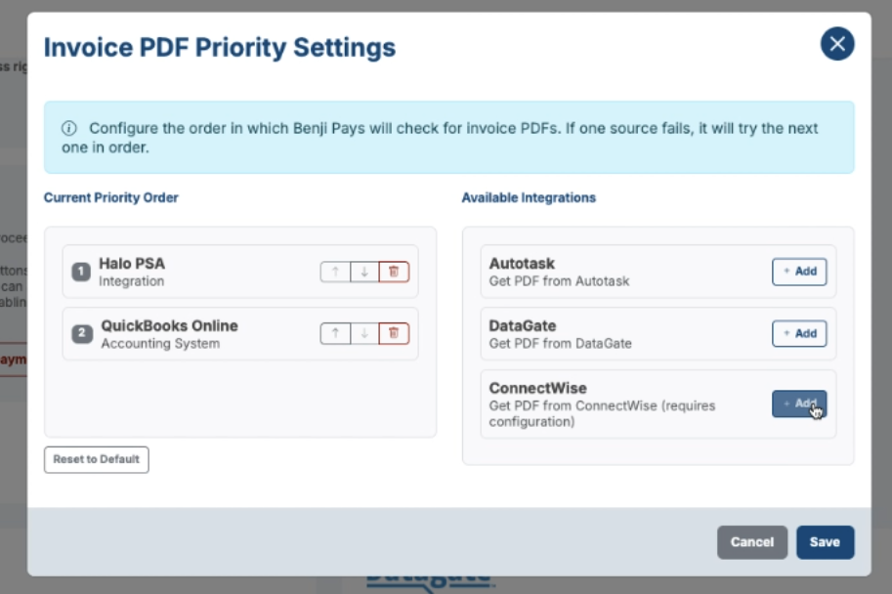Move QuickBooks Online up in priority
The height and width of the screenshot is (594, 892).
click(x=336, y=333)
